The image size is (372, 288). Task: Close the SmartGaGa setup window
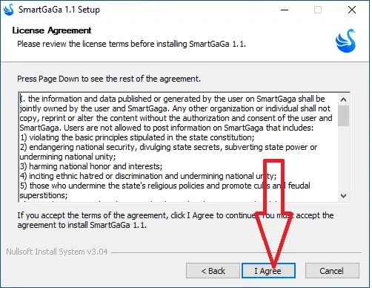point(352,10)
